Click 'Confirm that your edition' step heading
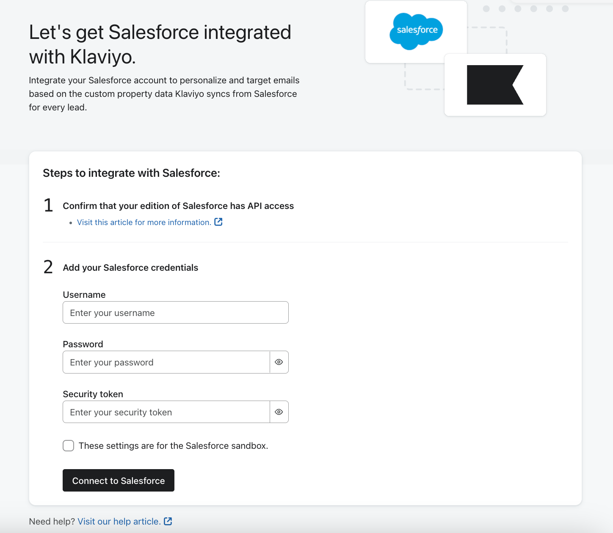This screenshot has height=533, width=613. (x=178, y=206)
